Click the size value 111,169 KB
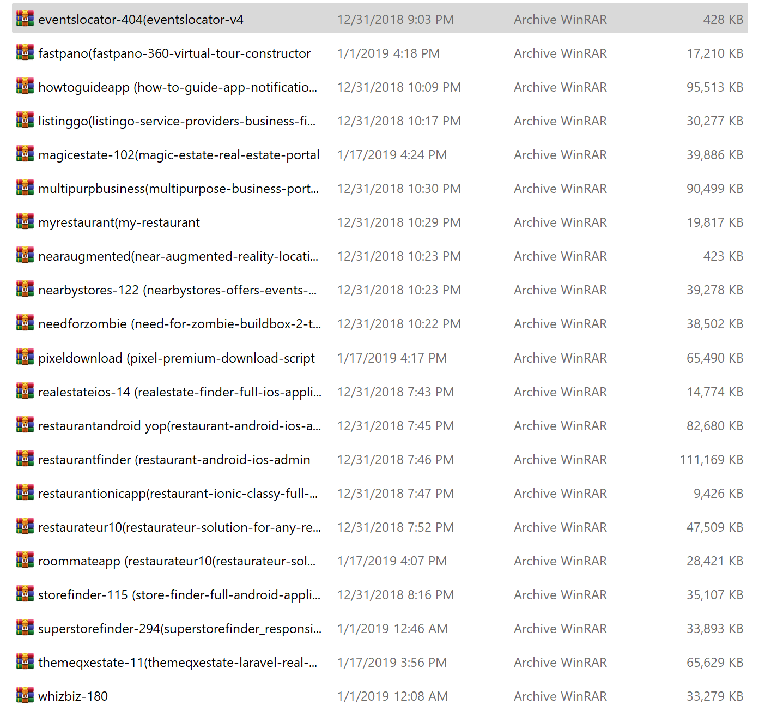777x710 pixels. tap(712, 460)
